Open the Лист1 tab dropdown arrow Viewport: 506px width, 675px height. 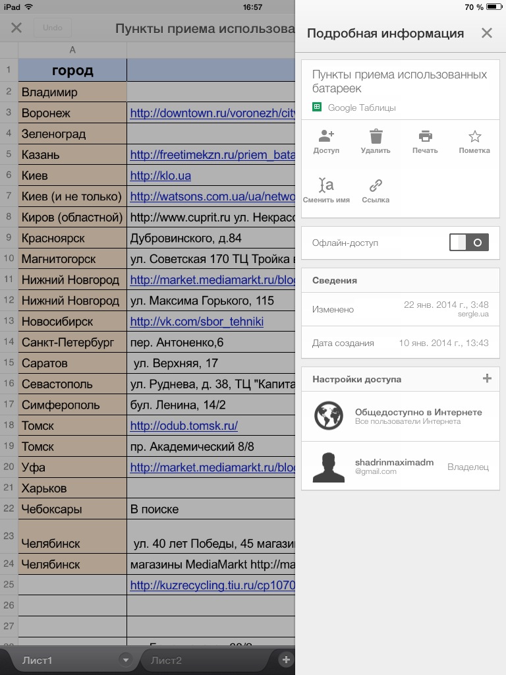click(x=125, y=660)
